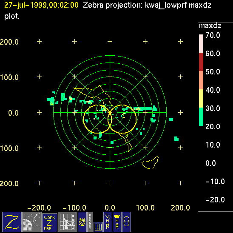Select the tracks MAP overlay icon
The image size is (233, 233).
tap(108, 222)
